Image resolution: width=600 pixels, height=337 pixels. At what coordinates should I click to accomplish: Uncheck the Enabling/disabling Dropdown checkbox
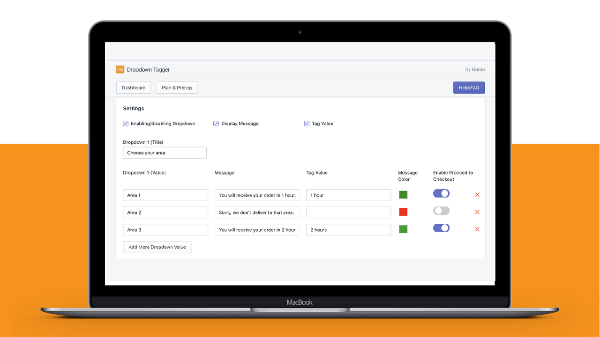pos(126,123)
